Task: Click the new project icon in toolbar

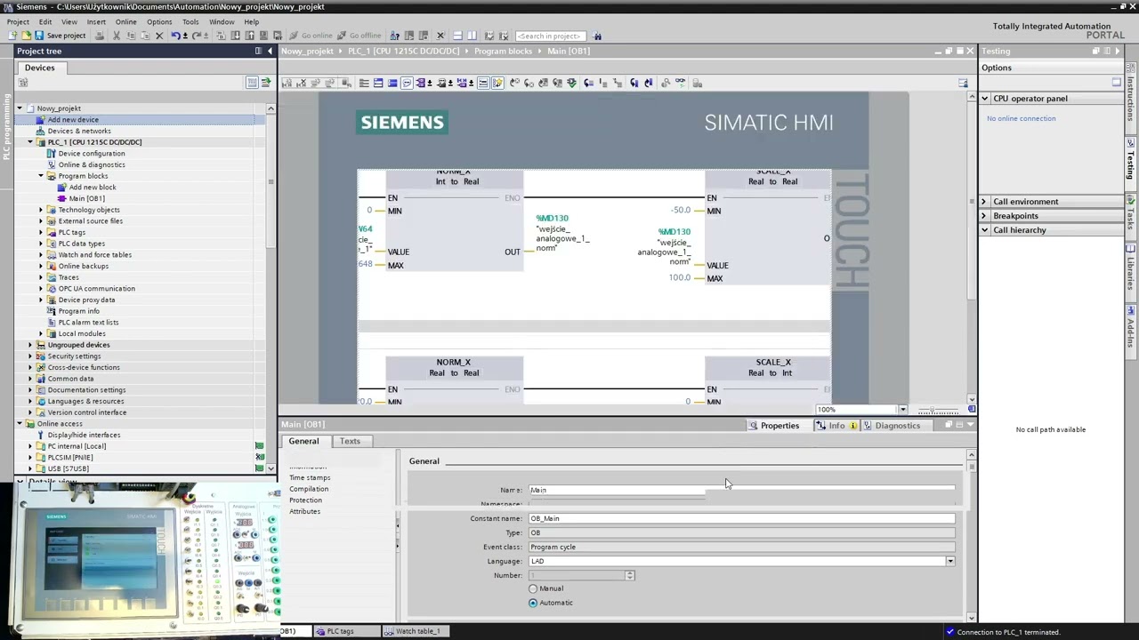Action: click(13, 36)
